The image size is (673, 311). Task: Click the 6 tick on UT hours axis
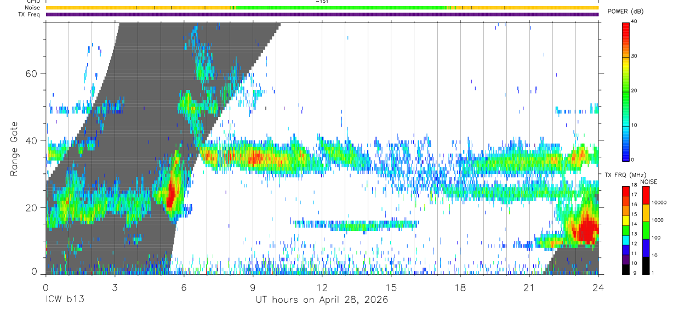click(x=184, y=287)
